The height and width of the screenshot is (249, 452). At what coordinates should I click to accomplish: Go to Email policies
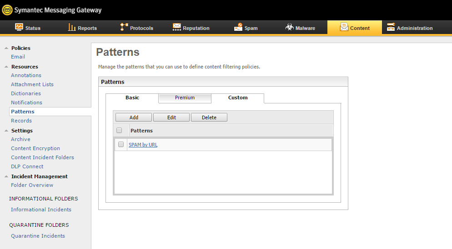click(x=18, y=57)
